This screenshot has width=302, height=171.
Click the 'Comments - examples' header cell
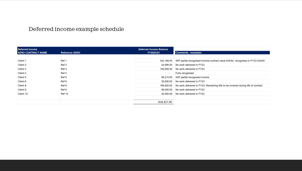[189, 53]
